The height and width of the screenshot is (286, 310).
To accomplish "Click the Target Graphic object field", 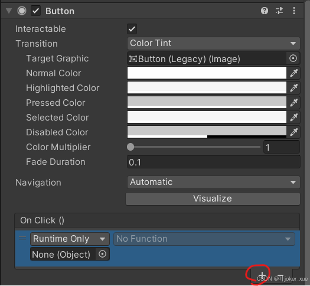I will click(207, 58).
